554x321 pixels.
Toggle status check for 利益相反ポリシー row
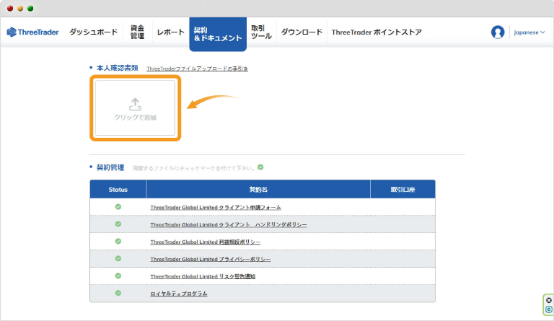tap(118, 241)
